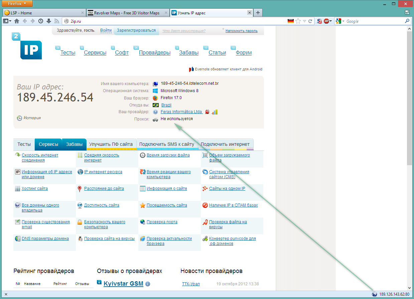Open the Провайдеры navigation link
414x299 pixels.
155,53
